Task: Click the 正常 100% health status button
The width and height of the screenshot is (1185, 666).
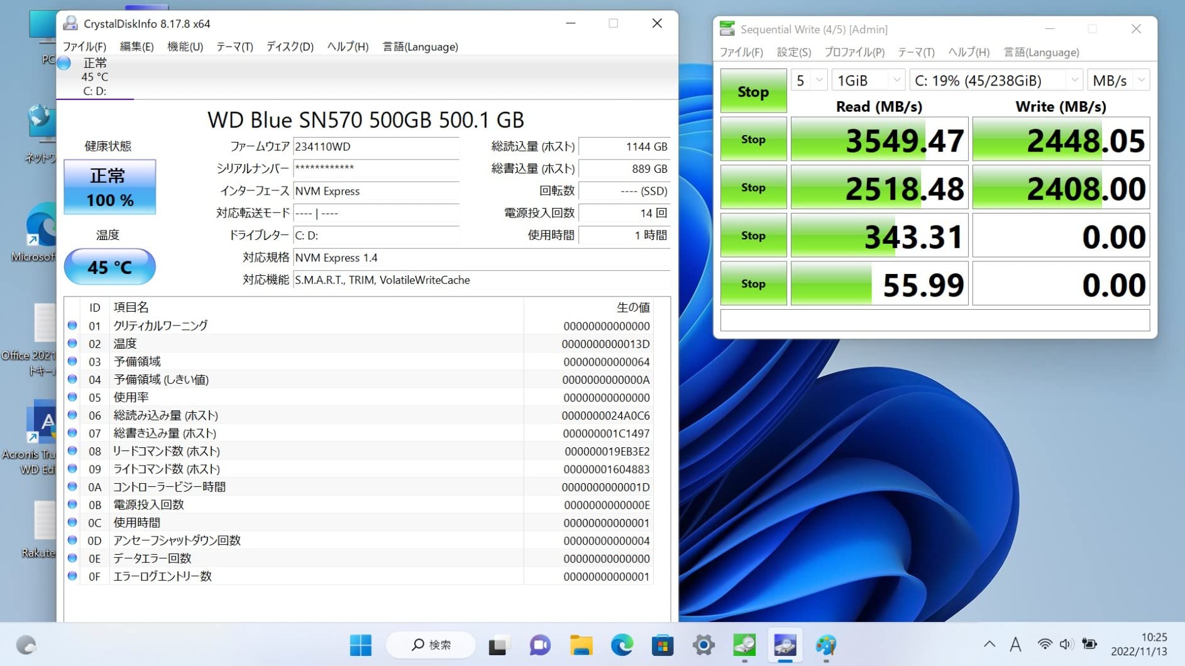Action: pos(110,187)
